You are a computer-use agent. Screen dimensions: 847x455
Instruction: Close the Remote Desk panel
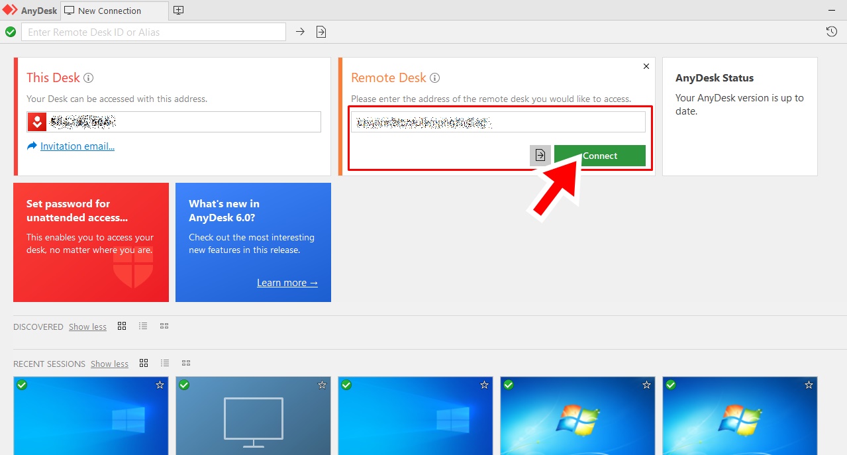click(646, 66)
